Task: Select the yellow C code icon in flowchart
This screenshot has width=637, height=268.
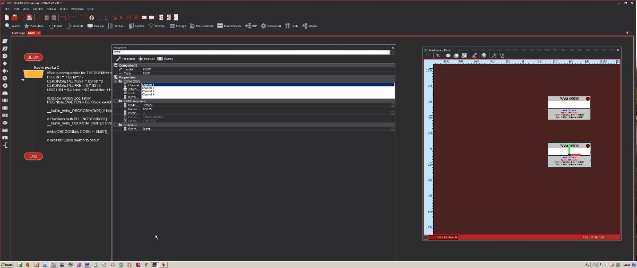Action: pyautogui.click(x=34, y=74)
